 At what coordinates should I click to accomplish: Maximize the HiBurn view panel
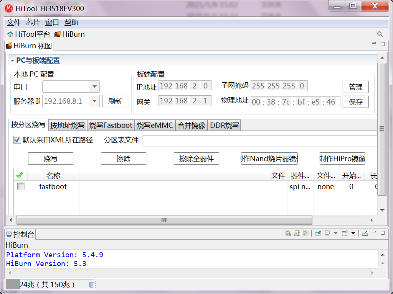383,44
